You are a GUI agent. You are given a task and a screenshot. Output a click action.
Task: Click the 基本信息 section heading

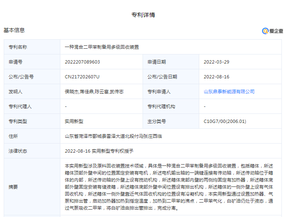pyautogui.click(x=14, y=30)
